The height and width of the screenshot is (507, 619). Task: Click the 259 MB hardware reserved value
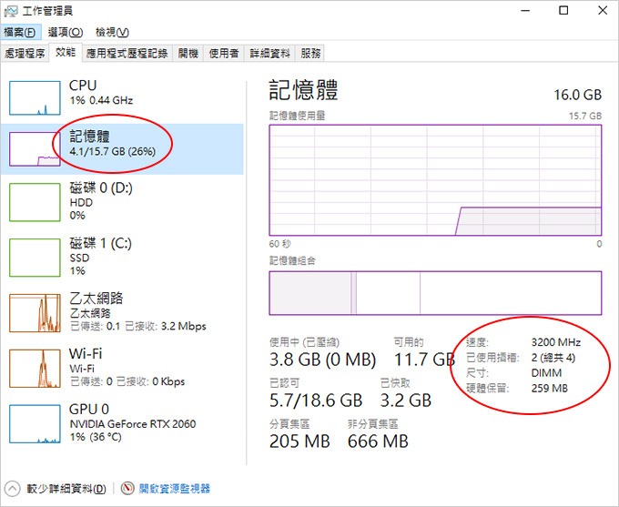tap(550, 389)
